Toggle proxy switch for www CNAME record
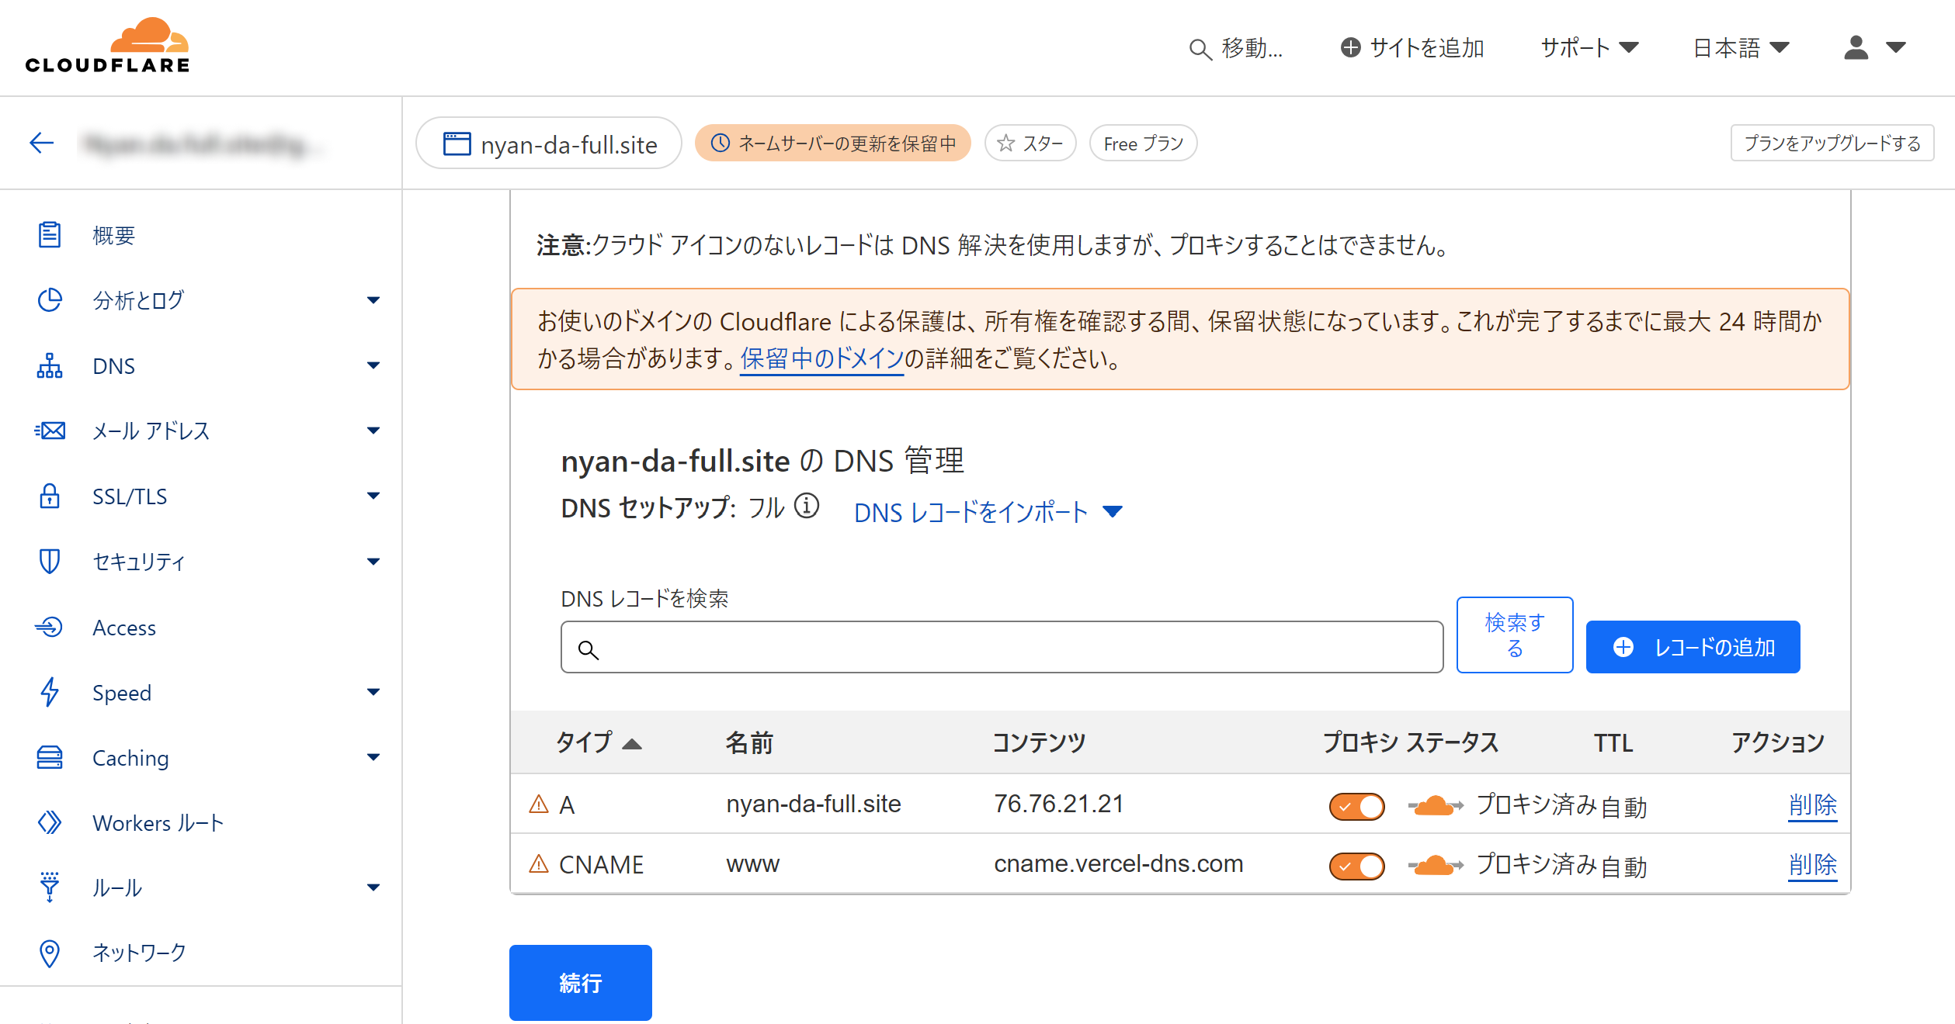Viewport: 1955px width, 1024px height. (x=1356, y=866)
